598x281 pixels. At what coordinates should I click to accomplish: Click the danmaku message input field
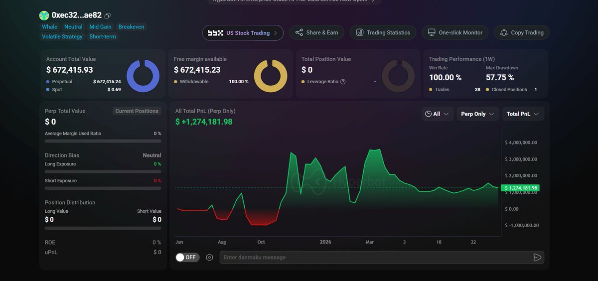[x=374, y=258]
